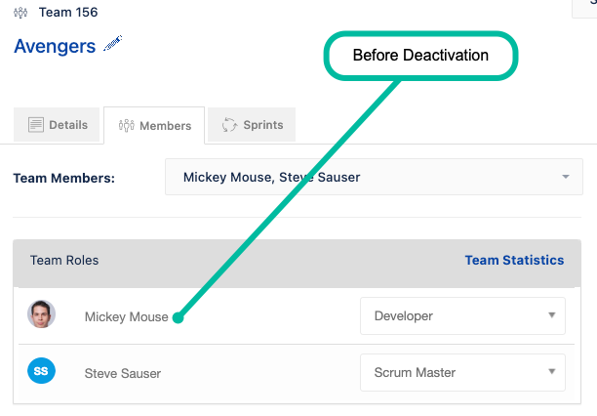Click the Team Members: label
597x416 pixels.
[64, 178]
